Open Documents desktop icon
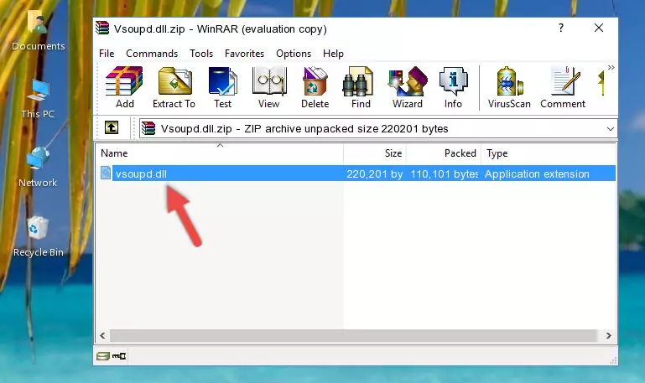Screen dimensions: 645x383 point(38,31)
